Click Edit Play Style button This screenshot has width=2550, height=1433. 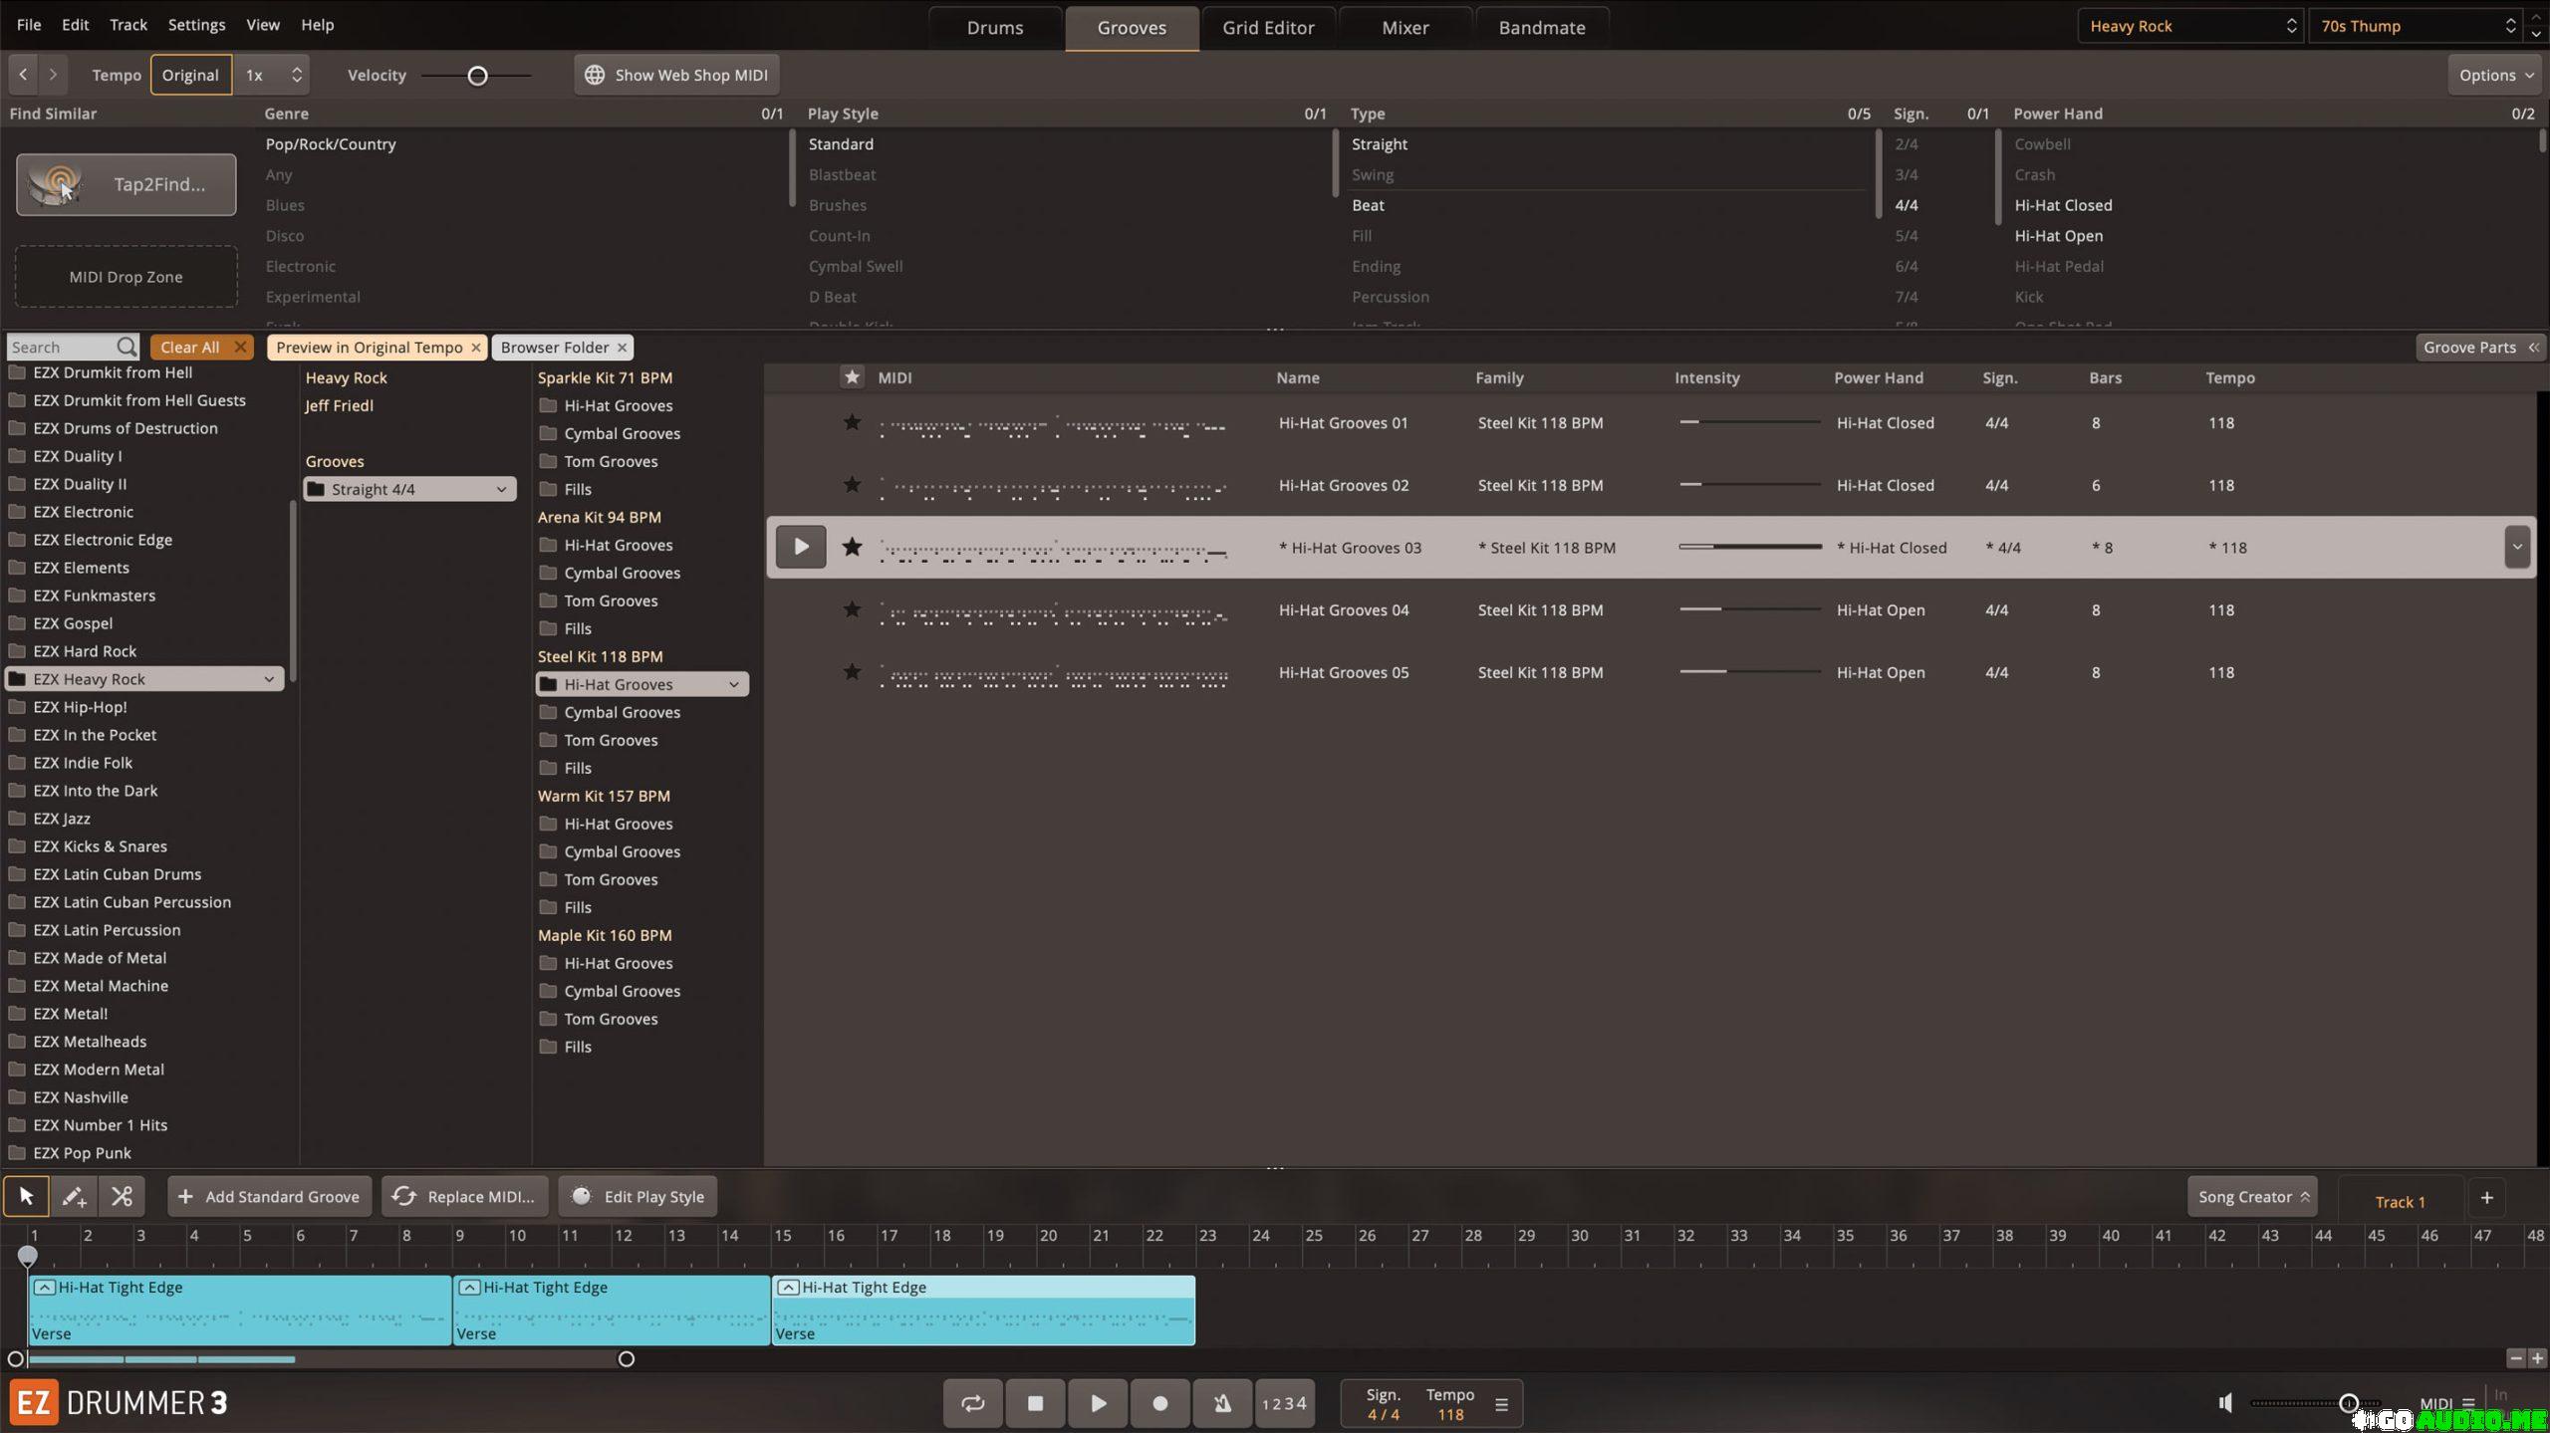(x=637, y=1196)
